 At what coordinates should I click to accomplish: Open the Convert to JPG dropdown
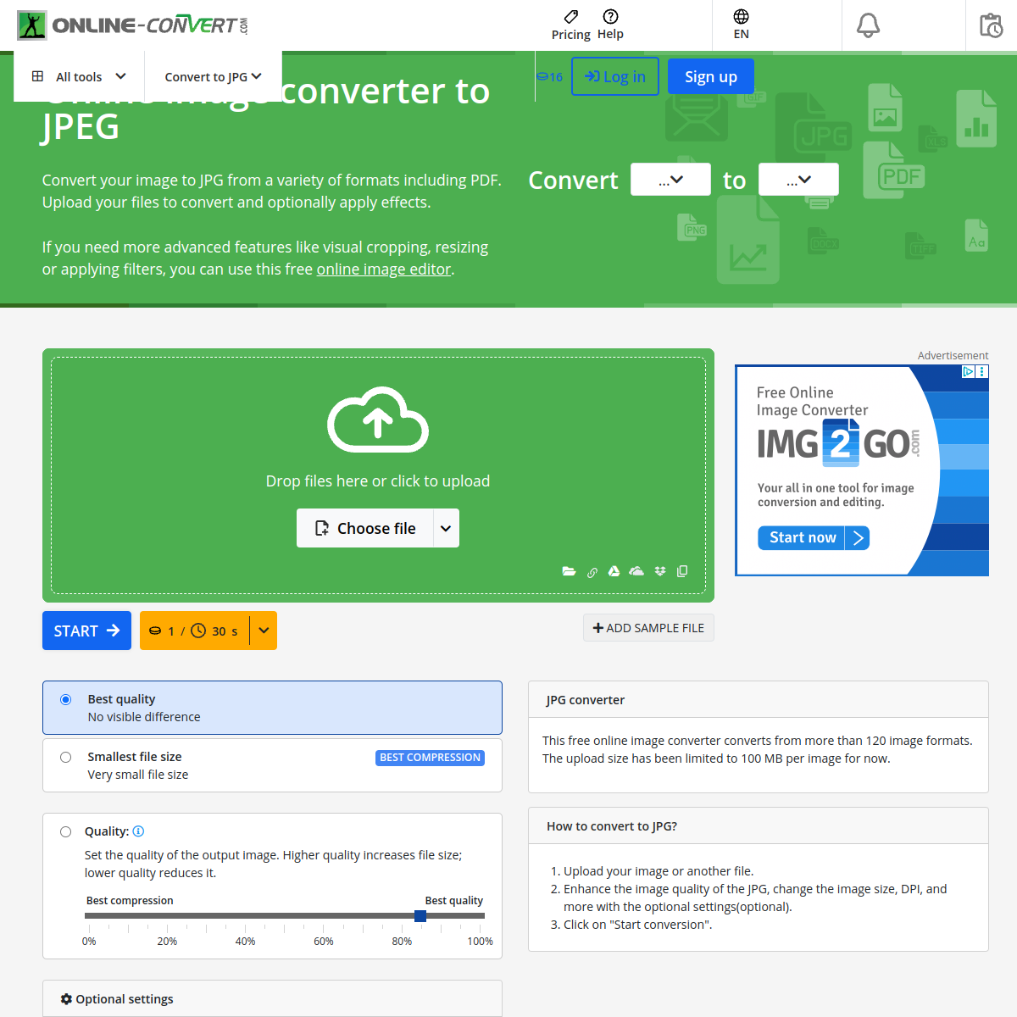213,76
